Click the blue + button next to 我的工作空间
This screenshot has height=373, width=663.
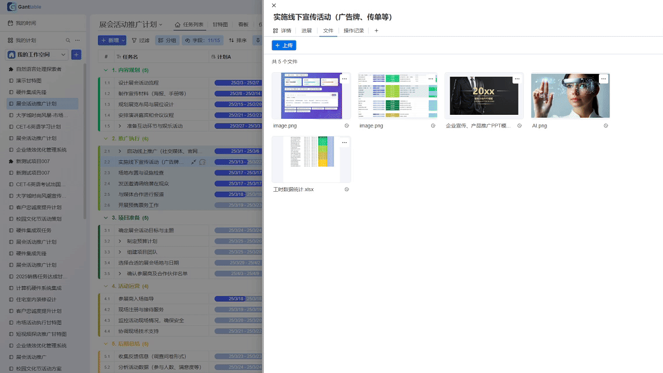click(x=76, y=54)
